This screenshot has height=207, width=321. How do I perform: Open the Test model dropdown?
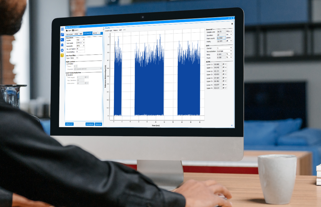(81, 43)
